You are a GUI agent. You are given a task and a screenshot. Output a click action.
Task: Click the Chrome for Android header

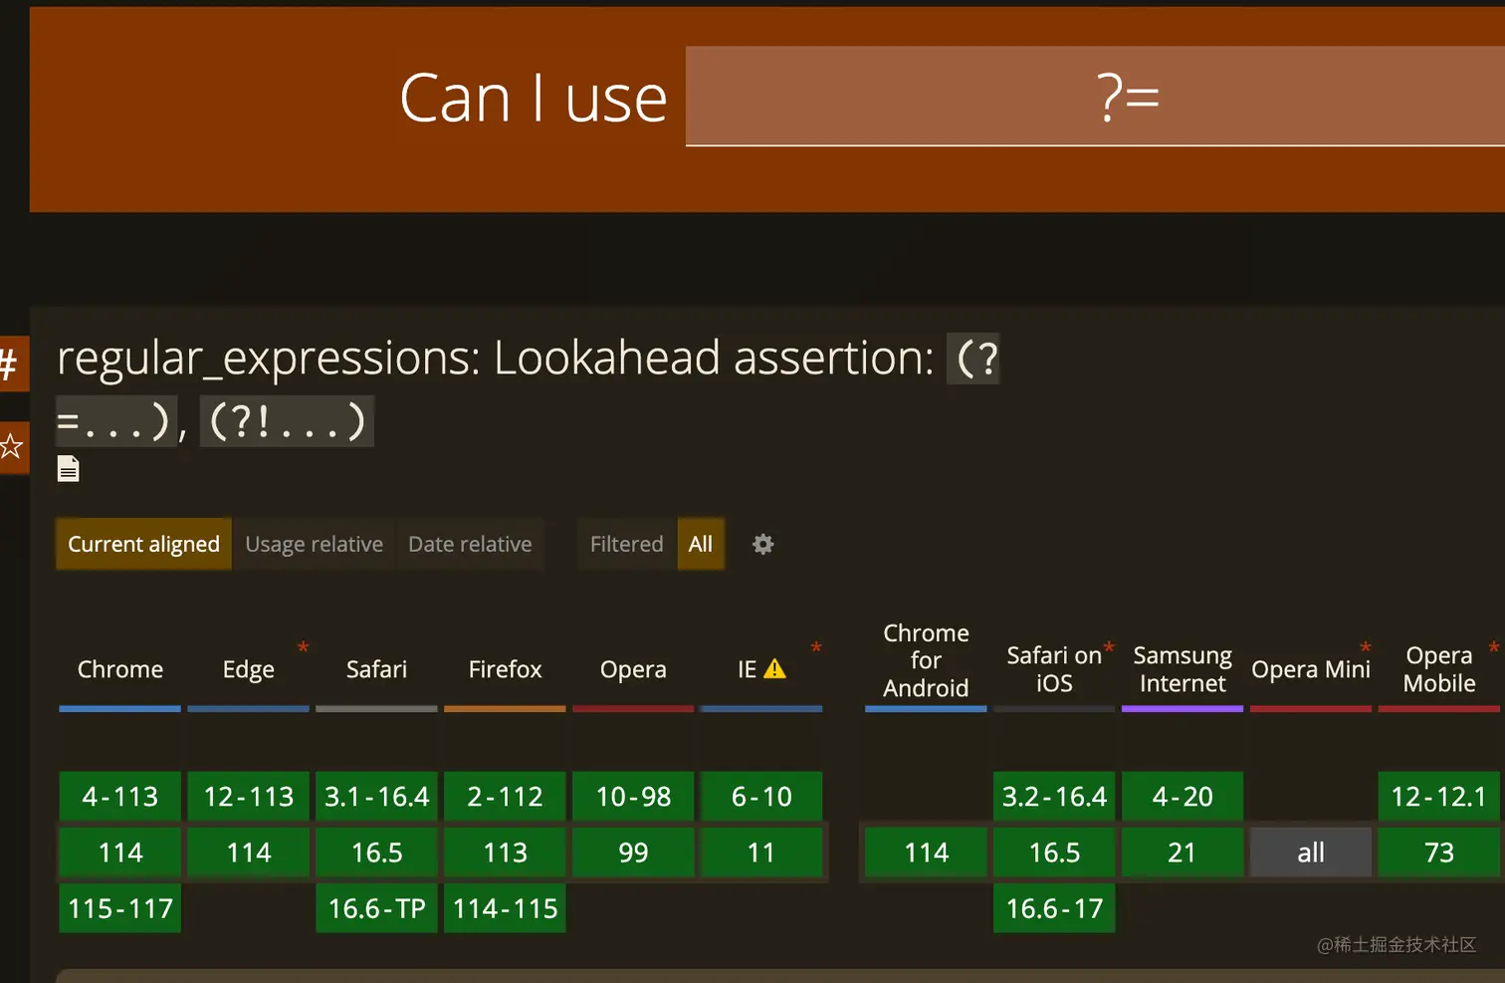[x=926, y=660]
